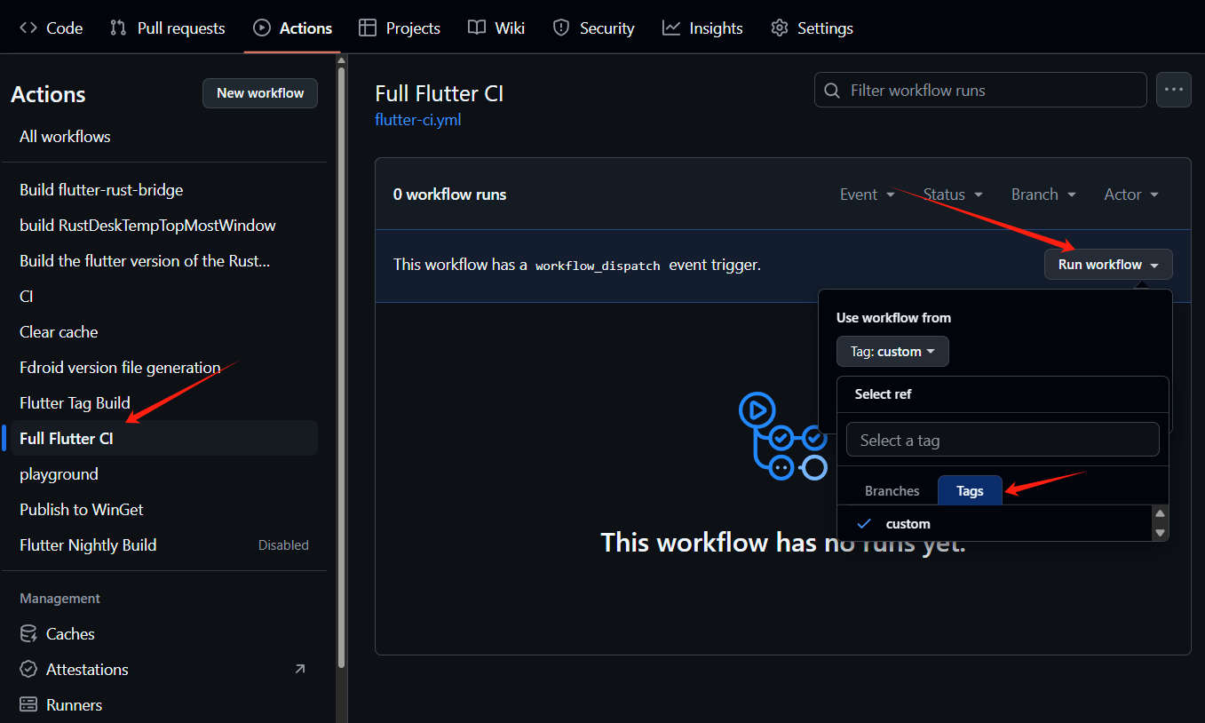The image size is (1205, 723).
Task: Open Fdroid version file generation workflow
Action: tap(164, 368)
